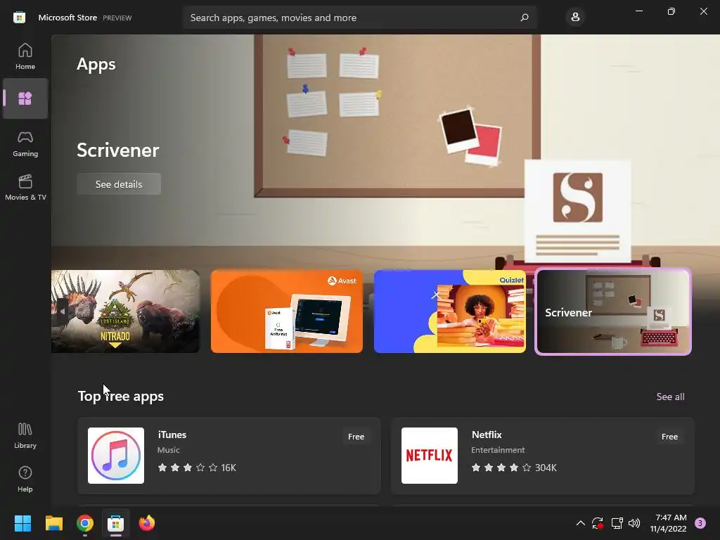This screenshot has height=540, width=720.
Task: Click See all for Top free apps
Action: tap(670, 397)
